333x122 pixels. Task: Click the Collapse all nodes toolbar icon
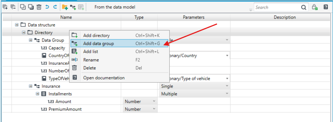[13, 7]
